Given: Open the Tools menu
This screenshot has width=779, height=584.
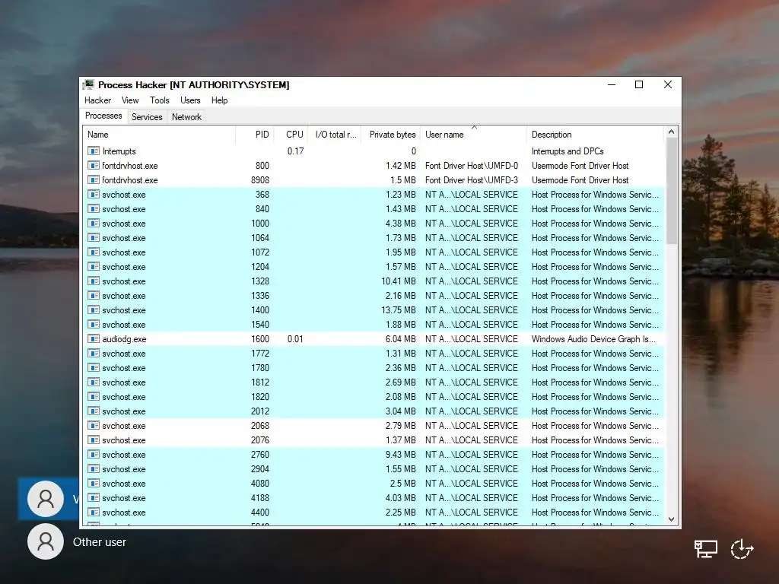Looking at the screenshot, I should pyautogui.click(x=160, y=100).
